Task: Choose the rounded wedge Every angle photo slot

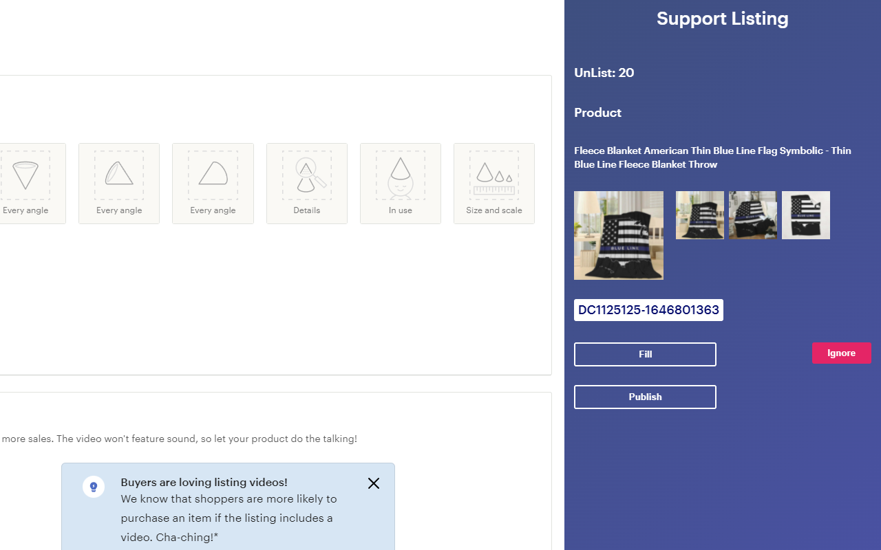Action: click(213, 184)
